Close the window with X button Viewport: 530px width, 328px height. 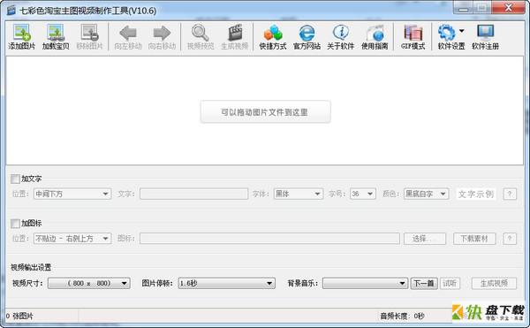509,8
